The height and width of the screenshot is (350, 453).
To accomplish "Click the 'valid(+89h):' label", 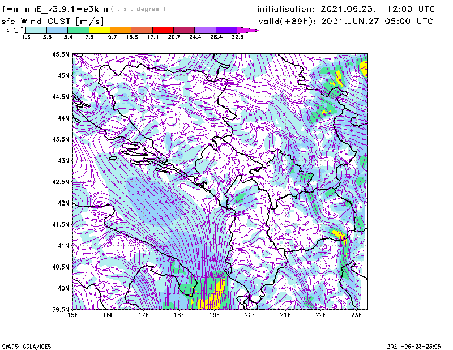I will [x=287, y=22].
